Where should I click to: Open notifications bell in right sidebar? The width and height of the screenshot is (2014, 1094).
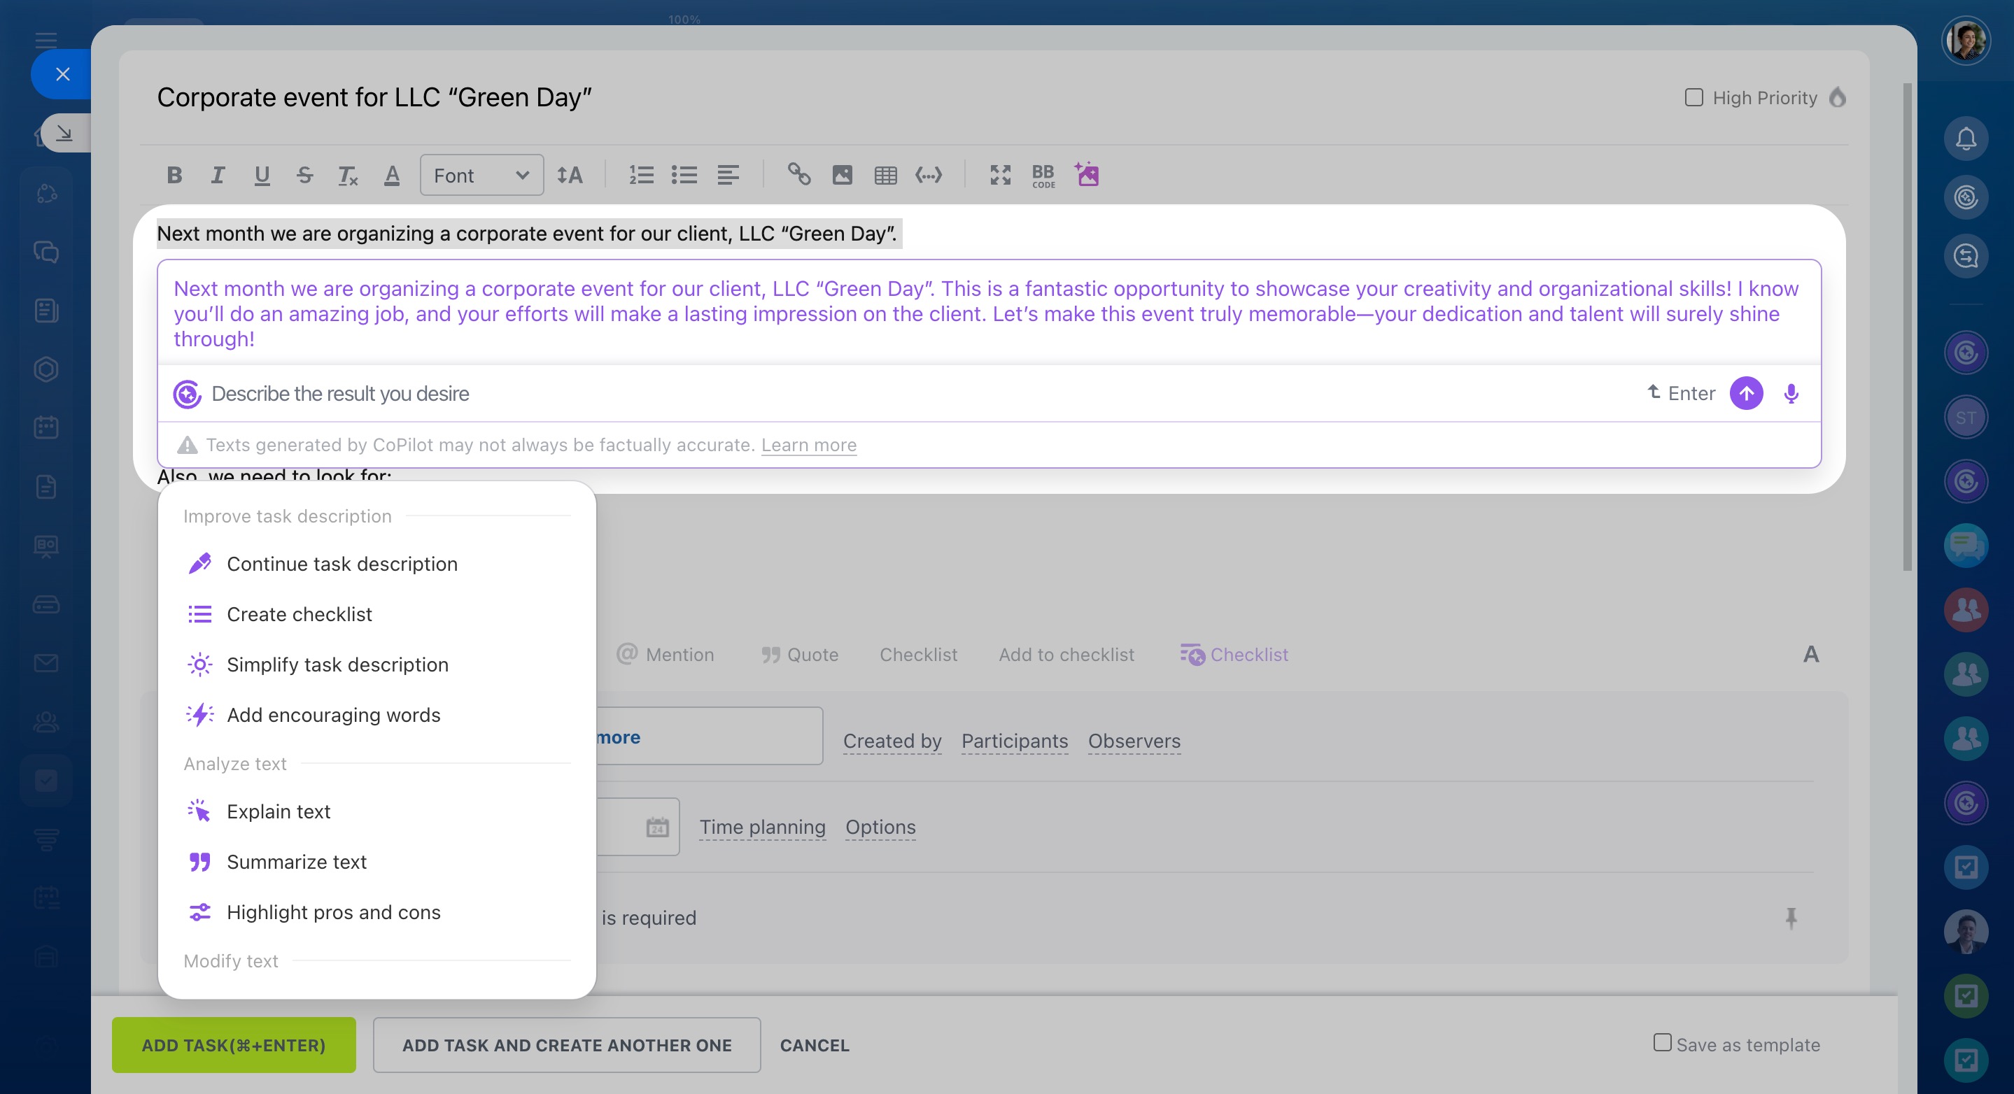(1966, 139)
